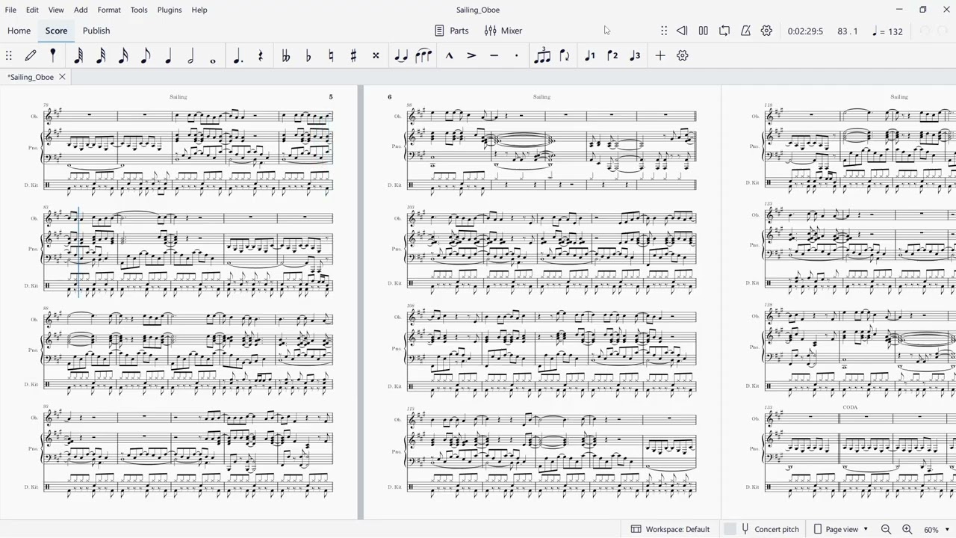Apply sharp accidental
This screenshot has height=538, width=956.
click(353, 55)
